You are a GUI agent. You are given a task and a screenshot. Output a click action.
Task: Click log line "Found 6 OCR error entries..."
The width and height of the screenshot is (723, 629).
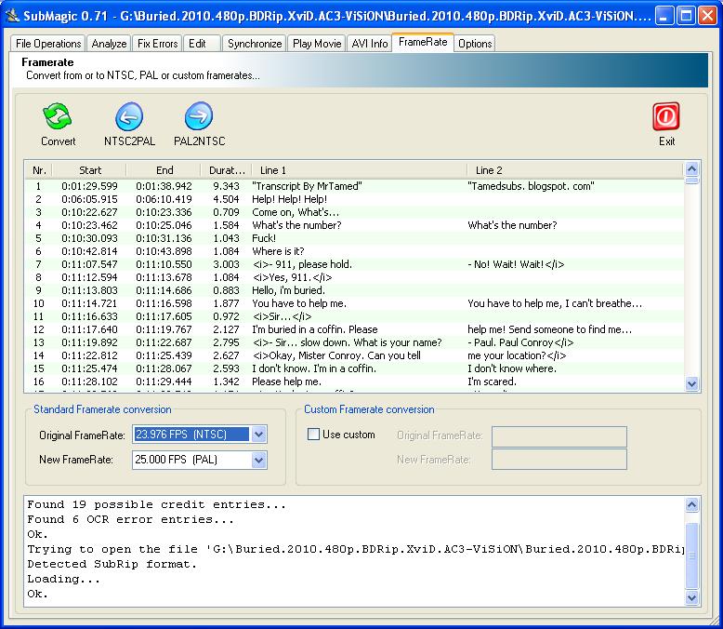[130, 519]
